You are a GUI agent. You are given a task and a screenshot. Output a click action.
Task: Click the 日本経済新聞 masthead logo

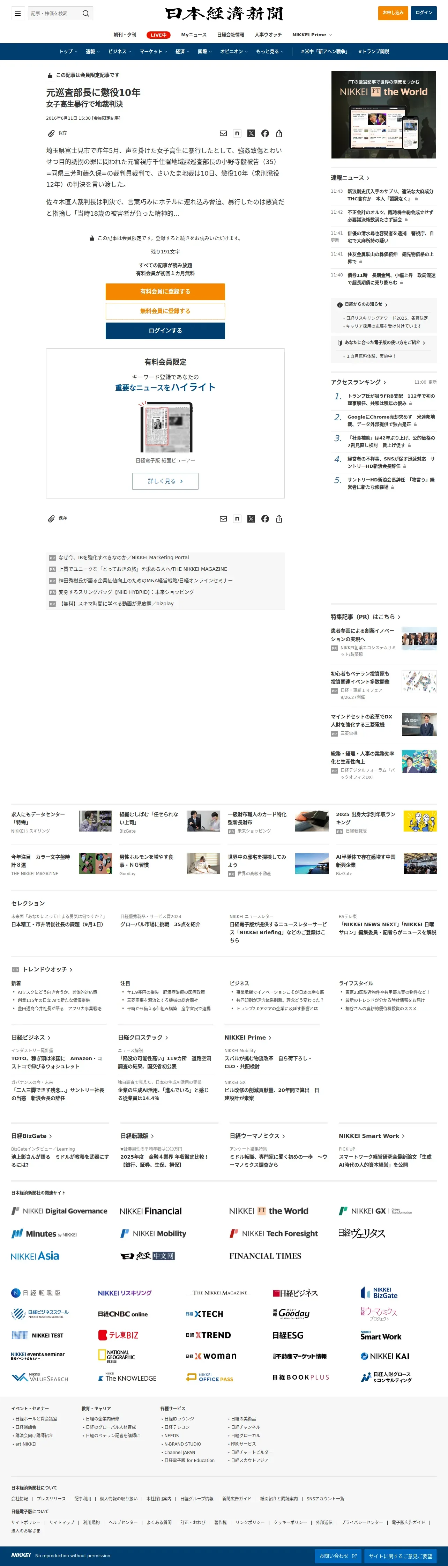(224, 13)
